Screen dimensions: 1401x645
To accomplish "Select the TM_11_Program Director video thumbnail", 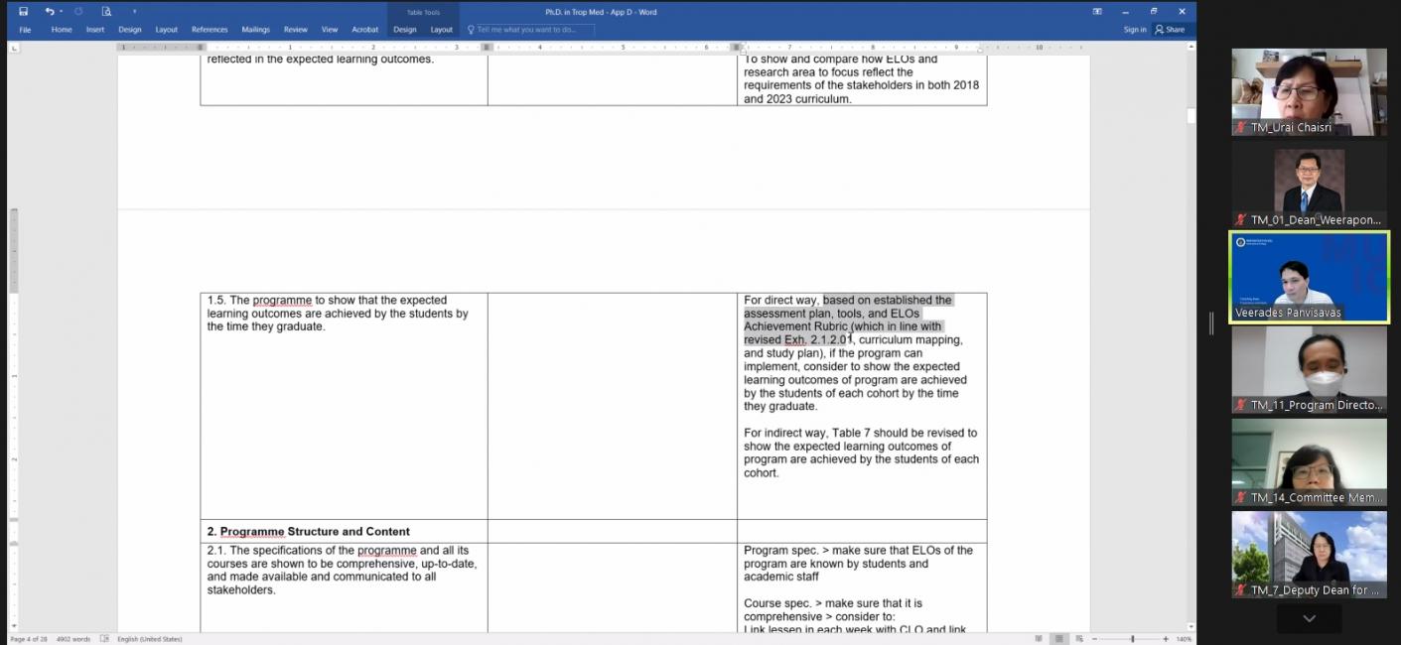I will tap(1310, 369).
